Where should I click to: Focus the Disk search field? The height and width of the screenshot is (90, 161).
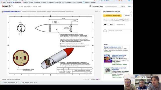pyautogui.click(x=112, y=6)
